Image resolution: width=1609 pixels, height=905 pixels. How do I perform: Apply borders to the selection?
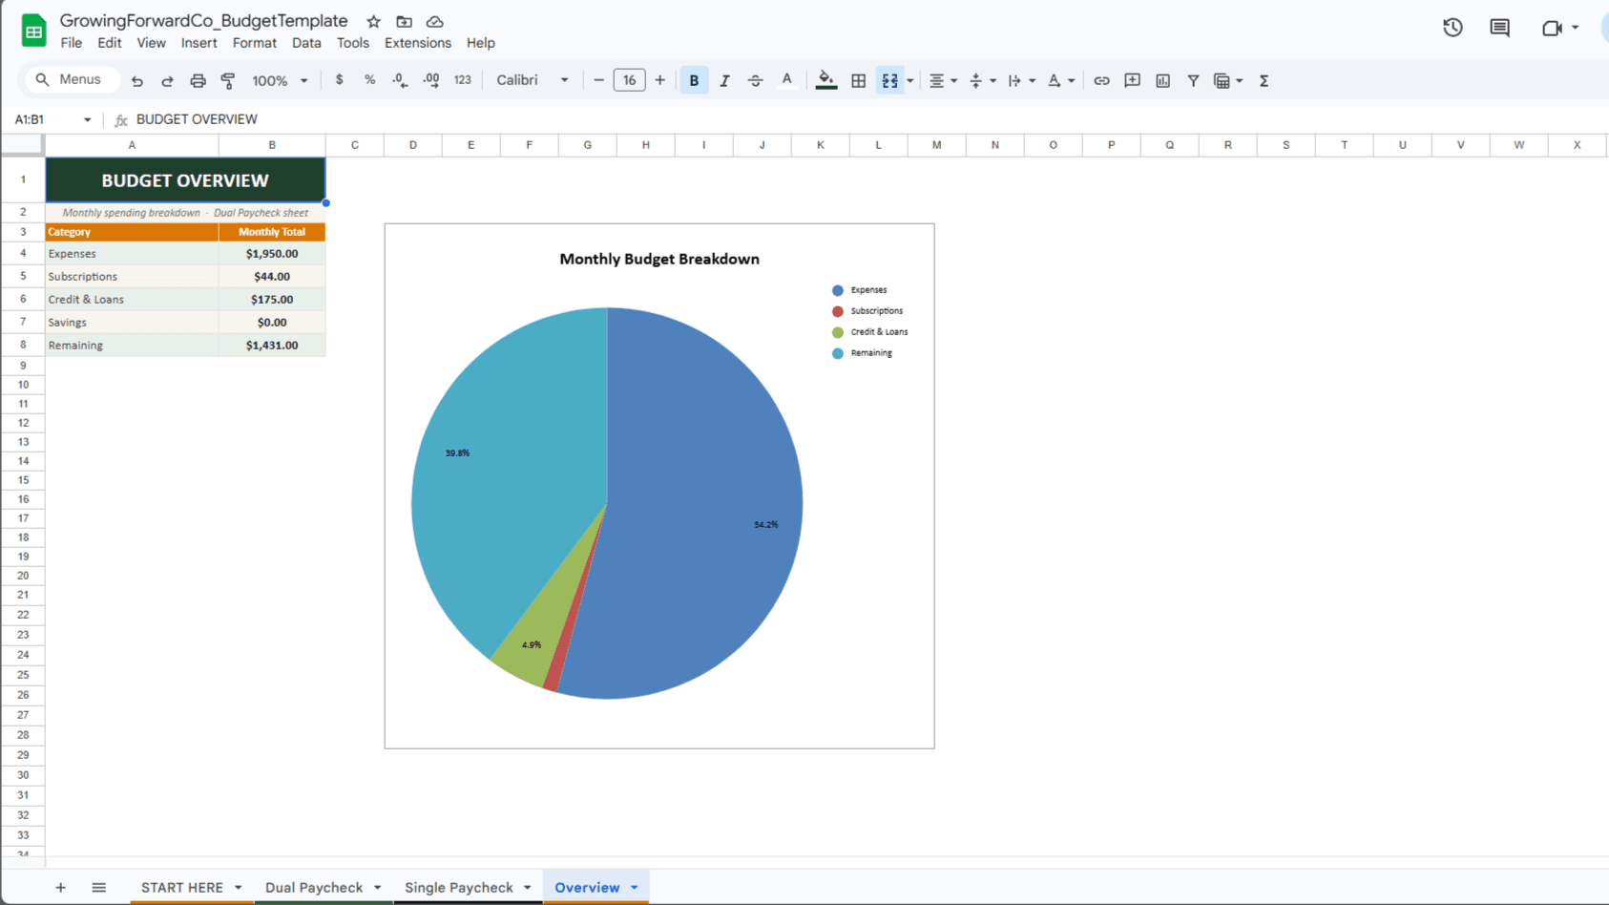tap(858, 80)
